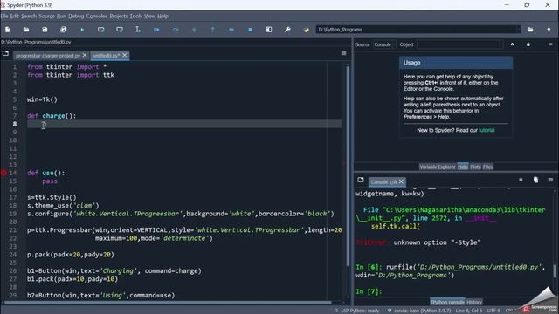559x314 pixels.
Task: Select IPython console tab
Action: (x=447, y=302)
